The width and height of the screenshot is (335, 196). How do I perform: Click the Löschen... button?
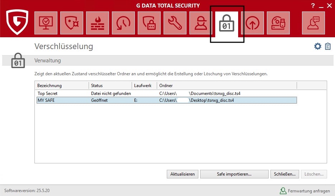[314, 174]
